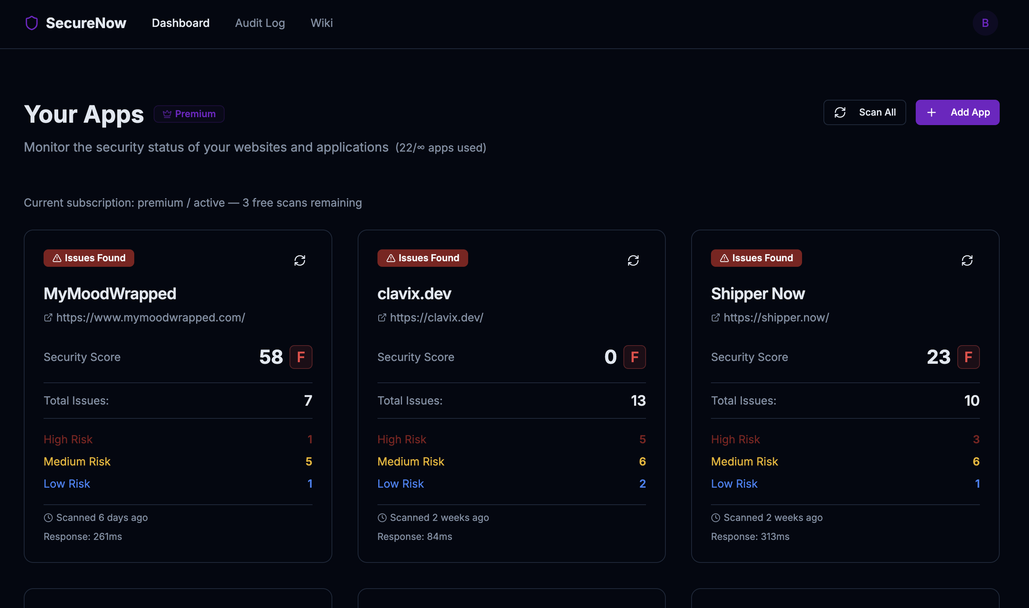Click the crown icon in Premium badge
The image size is (1029, 608).
[x=167, y=114]
